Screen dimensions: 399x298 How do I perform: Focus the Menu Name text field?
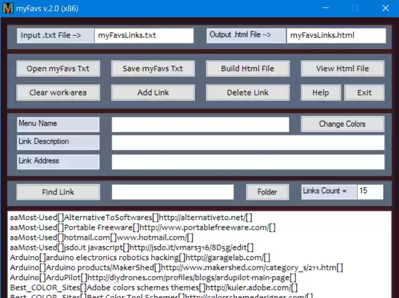200,124
